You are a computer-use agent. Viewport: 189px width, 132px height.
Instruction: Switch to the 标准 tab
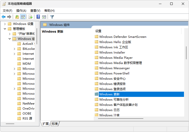55,124
